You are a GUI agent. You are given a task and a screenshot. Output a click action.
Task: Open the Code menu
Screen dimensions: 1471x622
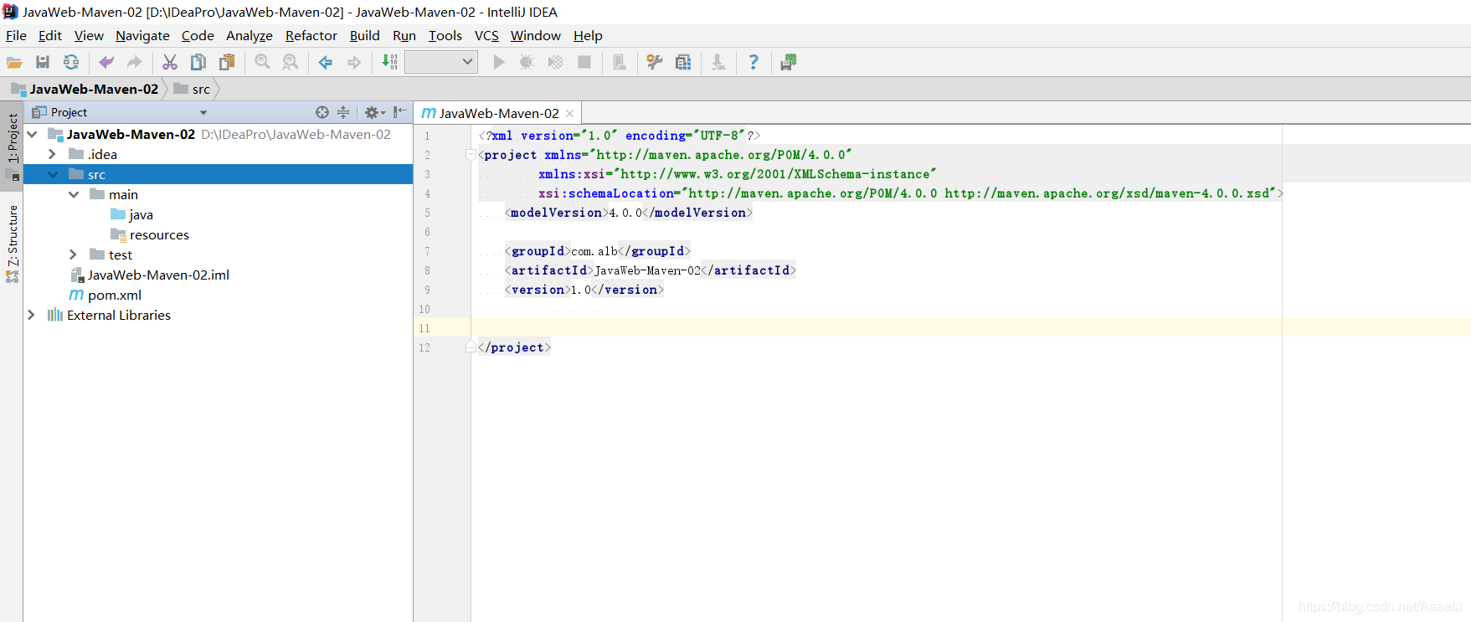pyautogui.click(x=198, y=35)
